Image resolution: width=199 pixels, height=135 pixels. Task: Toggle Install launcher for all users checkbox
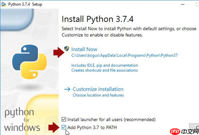tap(64, 120)
